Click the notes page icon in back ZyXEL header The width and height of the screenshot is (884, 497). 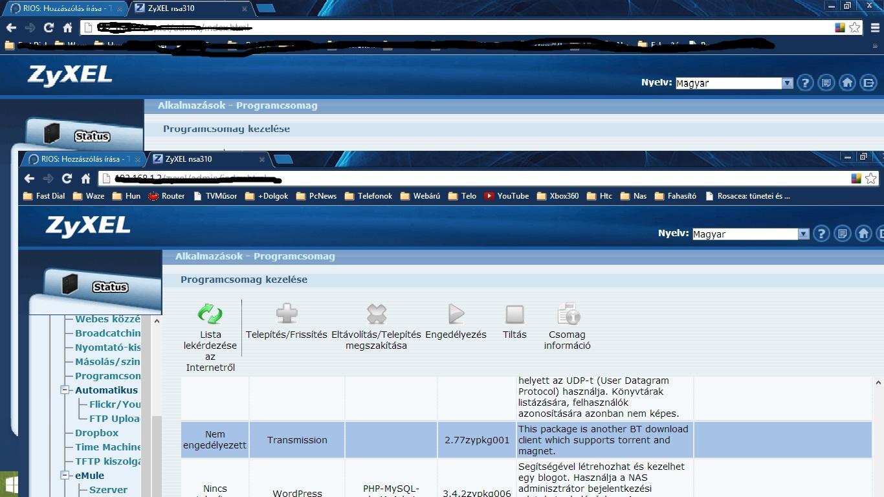click(x=826, y=83)
